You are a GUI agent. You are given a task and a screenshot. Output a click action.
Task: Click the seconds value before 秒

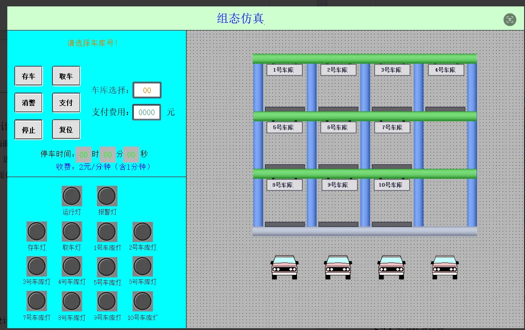[x=131, y=154]
